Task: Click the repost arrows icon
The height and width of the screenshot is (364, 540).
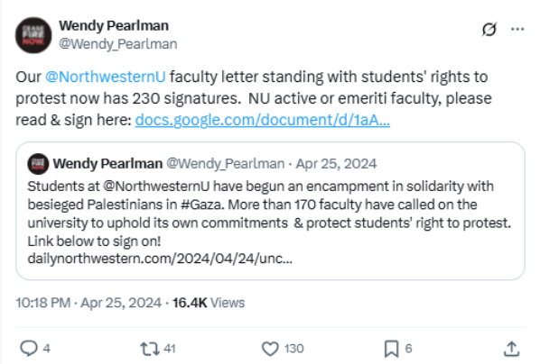Action: click(150, 349)
